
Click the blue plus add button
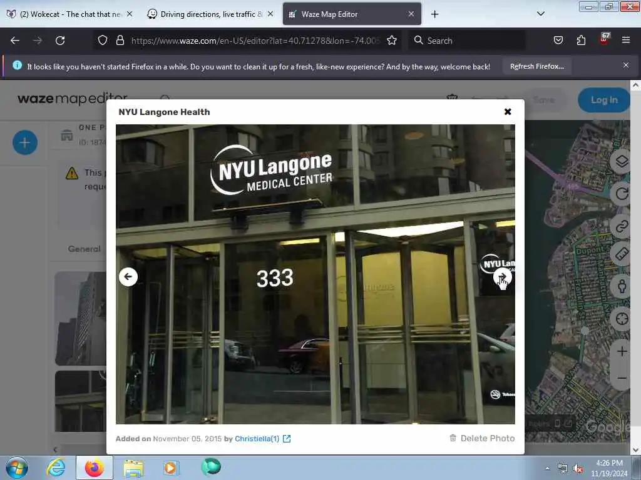tap(25, 142)
